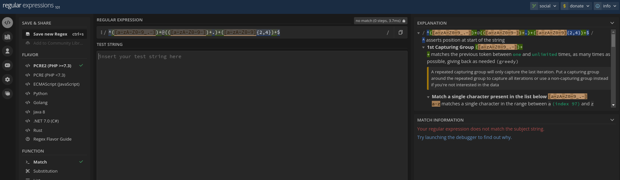
Task: Collapse the Explanation panel chevron
Action: [x=612, y=23]
